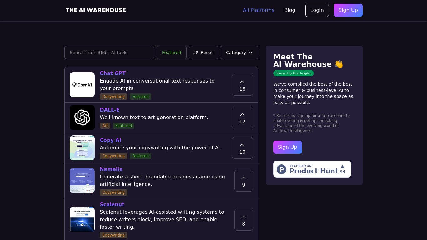The height and width of the screenshot is (240, 427).
Task: Open the Category dropdown
Action: tap(239, 52)
